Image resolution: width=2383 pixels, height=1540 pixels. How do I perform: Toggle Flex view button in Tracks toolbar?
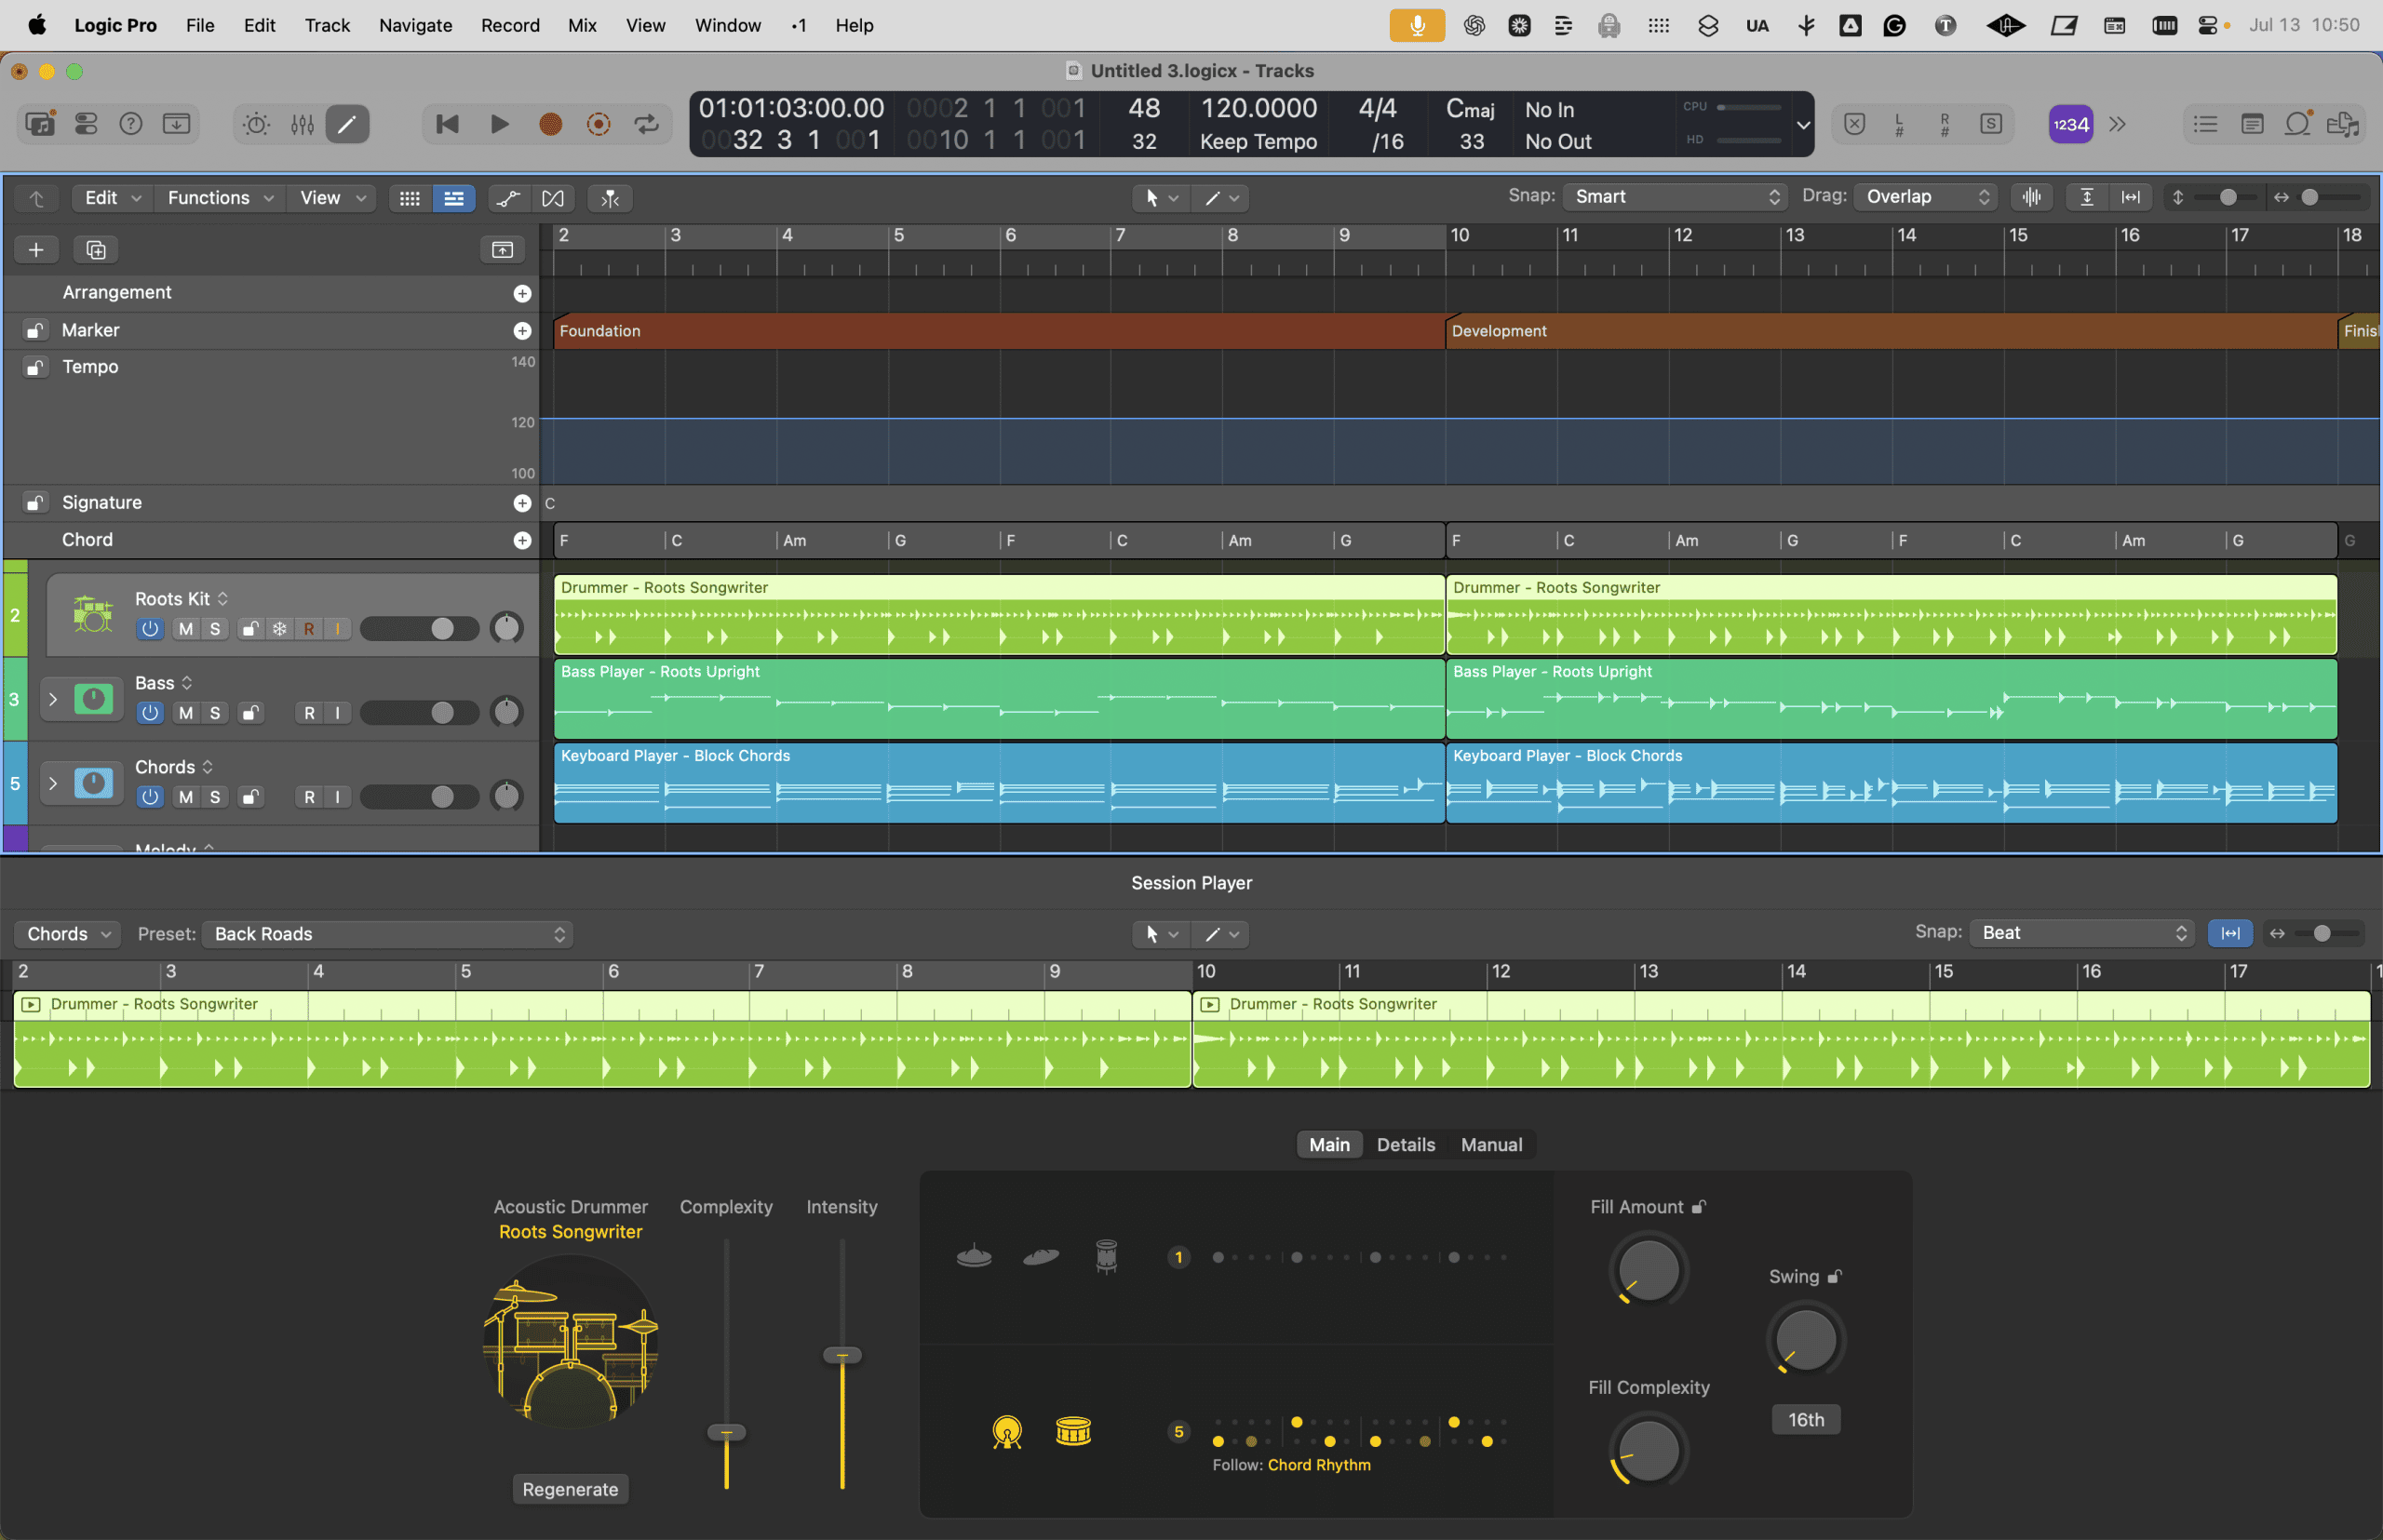[x=552, y=198]
